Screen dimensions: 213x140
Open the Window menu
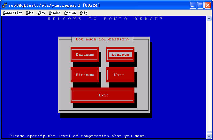point(55,13)
